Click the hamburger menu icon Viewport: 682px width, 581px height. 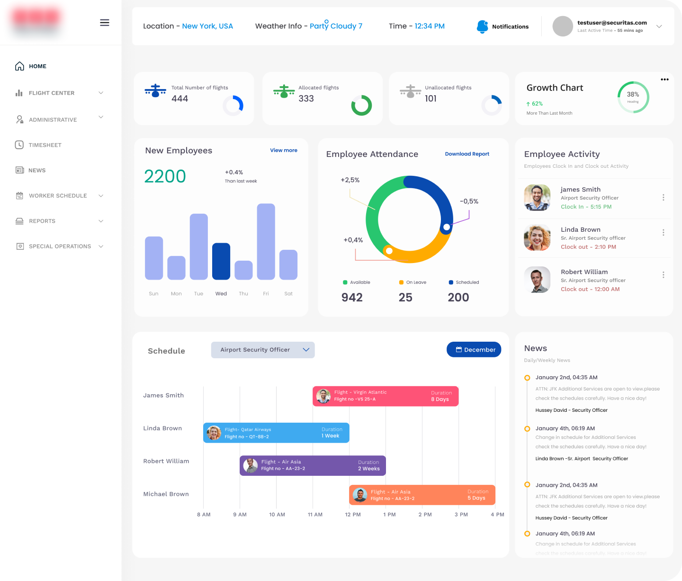(x=105, y=23)
